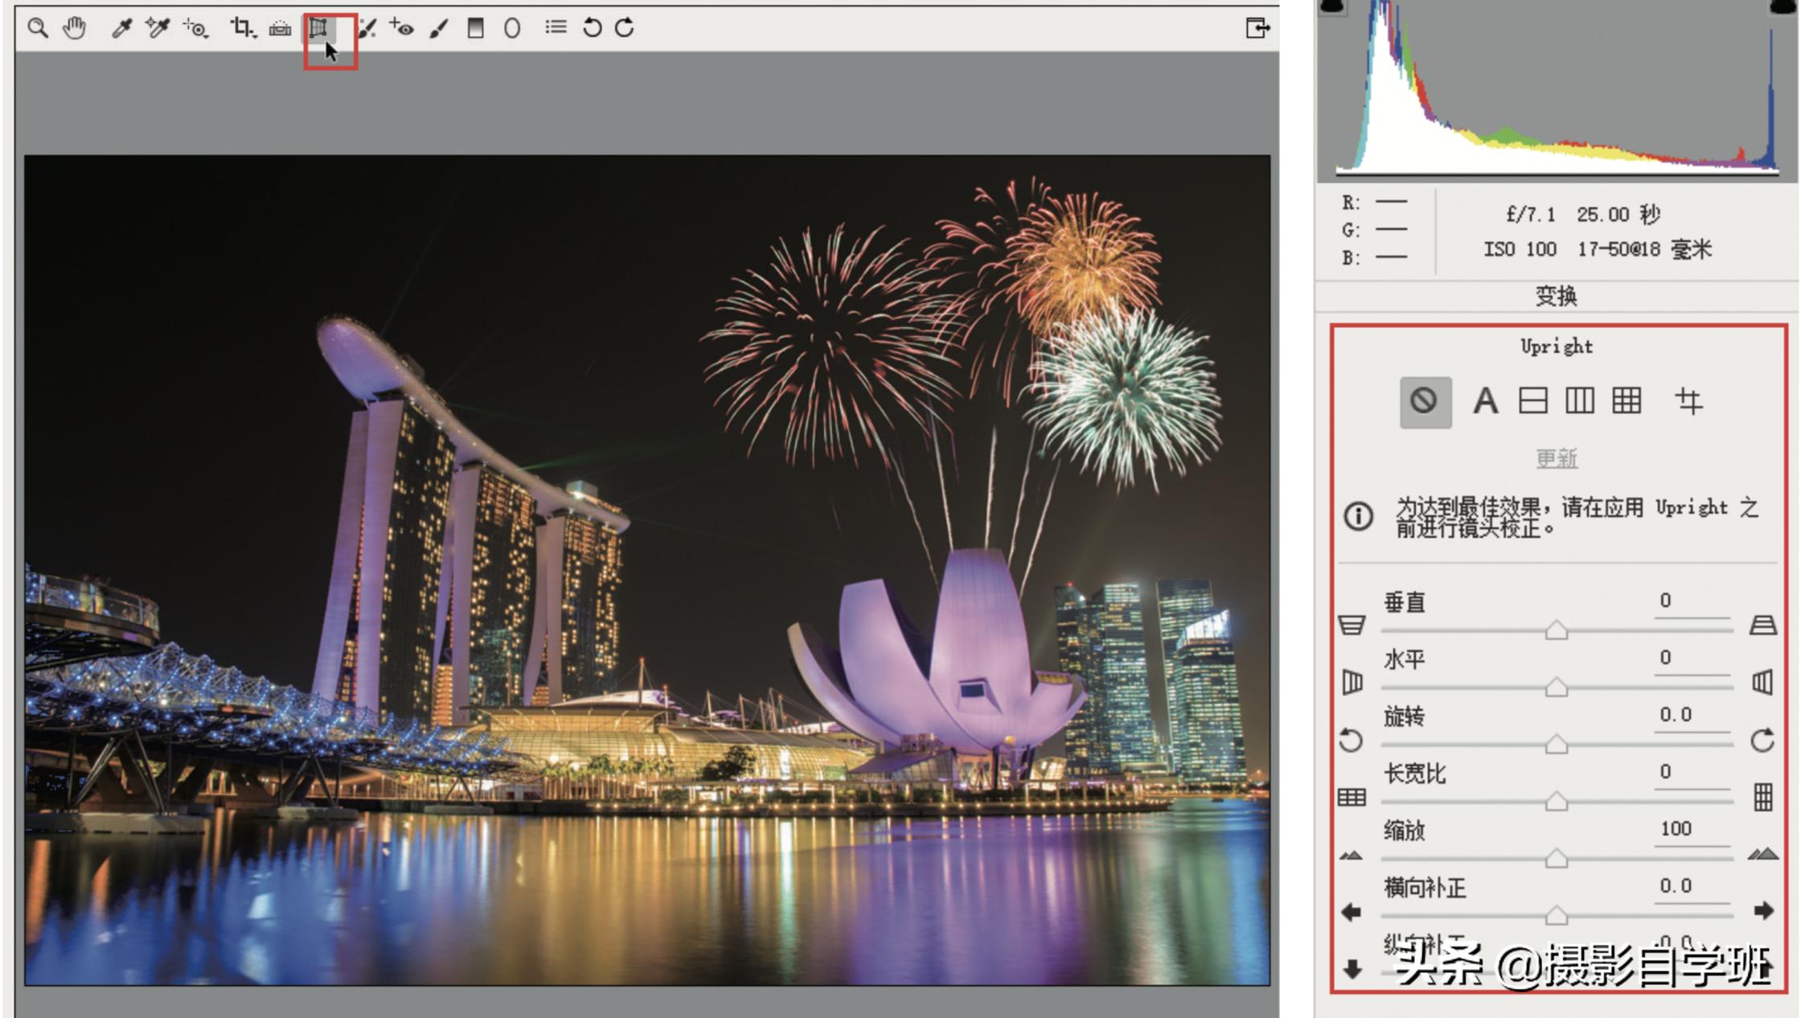Activate the Transform tool
This screenshot has height=1018, width=1801.
click(318, 28)
